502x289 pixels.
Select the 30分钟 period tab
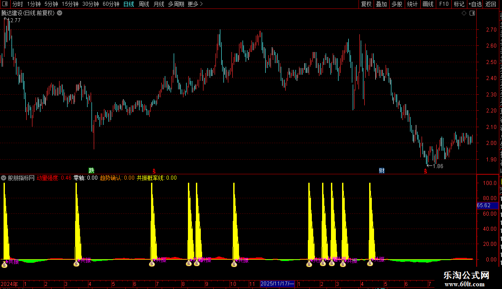[91, 4]
